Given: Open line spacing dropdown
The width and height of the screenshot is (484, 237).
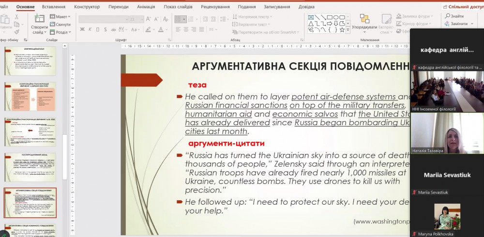Looking at the screenshot, I should tap(225, 19).
